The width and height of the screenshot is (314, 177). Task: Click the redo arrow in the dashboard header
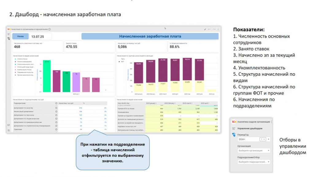click(x=214, y=29)
